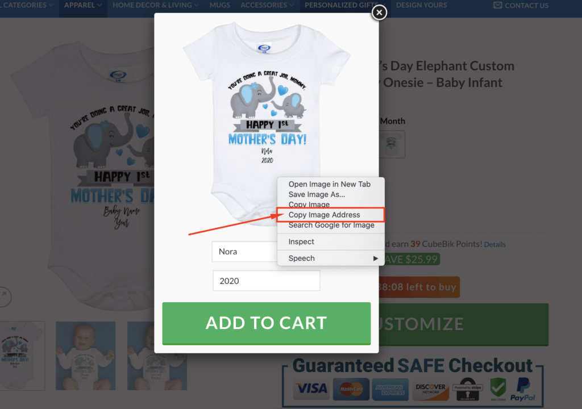Click the Stripe secure padlock icon

pos(468,389)
